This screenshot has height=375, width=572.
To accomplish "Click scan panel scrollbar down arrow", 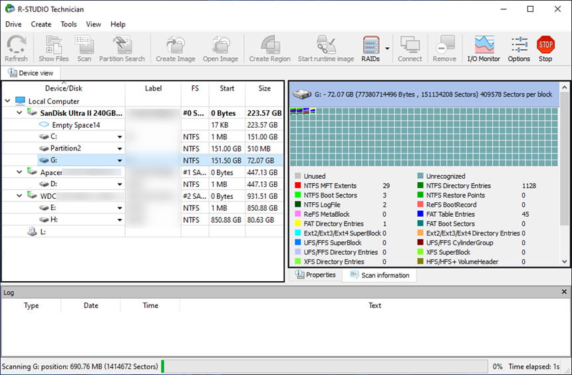I will point(565,261).
